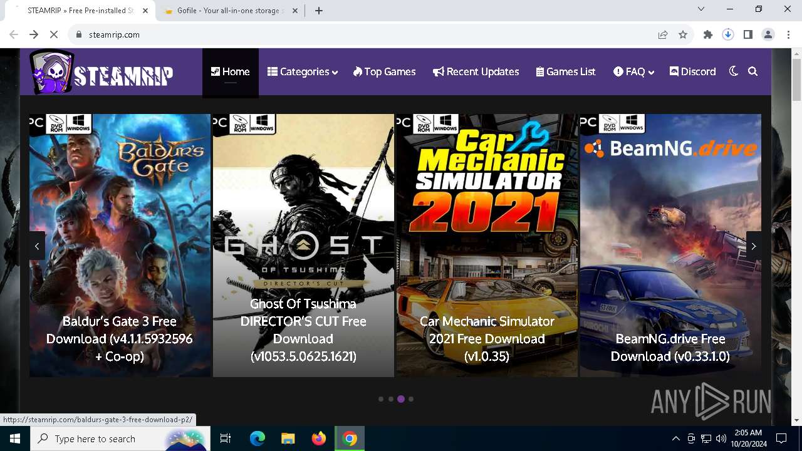The height and width of the screenshot is (451, 802).
Task: Open the Games List page
Action: [x=566, y=72]
